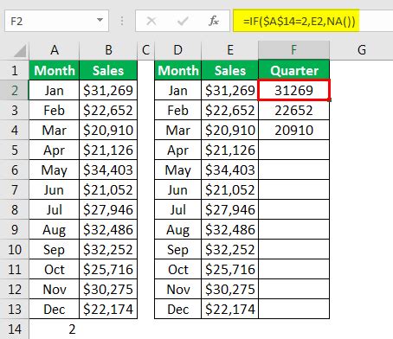The image size is (393, 339).
Task: Click the formula bar three-dot grip handle
Action: [122, 21]
